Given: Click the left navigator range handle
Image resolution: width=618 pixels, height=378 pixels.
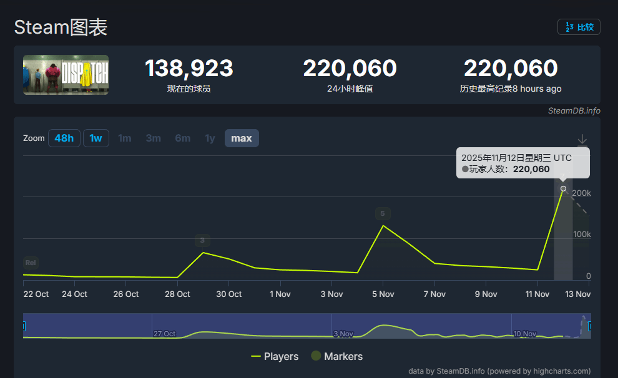Looking at the screenshot, I should 24,326.
